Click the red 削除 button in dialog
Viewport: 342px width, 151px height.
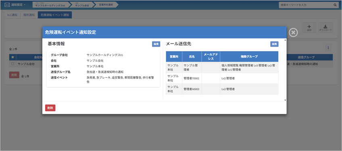(50, 108)
